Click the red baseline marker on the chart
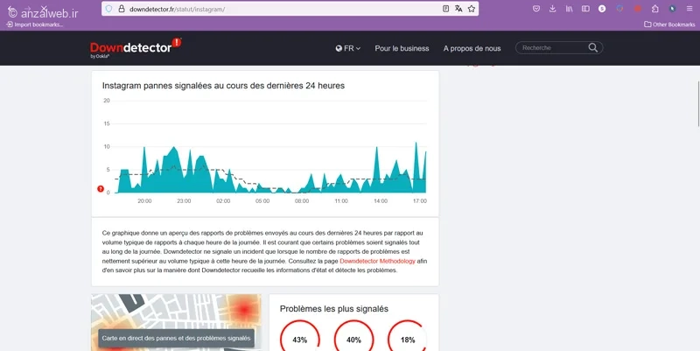The height and width of the screenshot is (351, 700). (x=101, y=188)
